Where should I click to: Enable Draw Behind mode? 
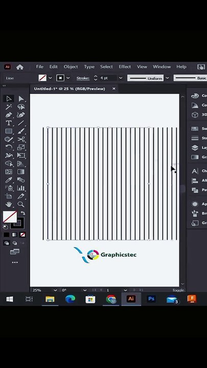pos(14,243)
